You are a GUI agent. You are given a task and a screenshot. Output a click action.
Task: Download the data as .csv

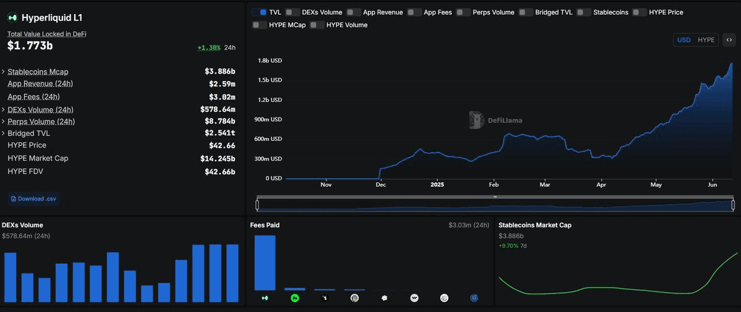(x=33, y=199)
